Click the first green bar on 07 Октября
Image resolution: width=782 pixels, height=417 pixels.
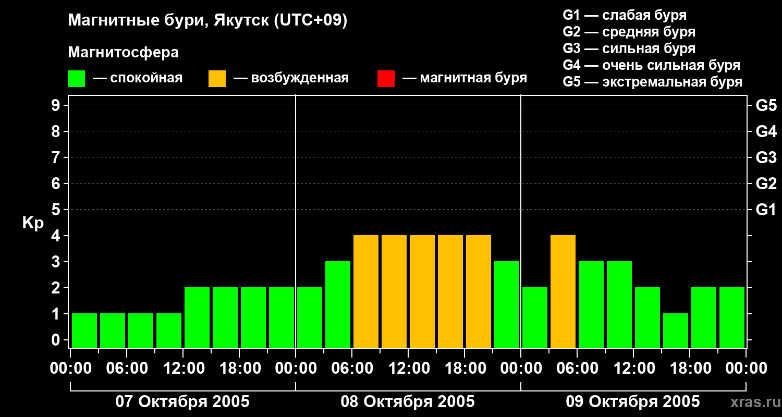click(84, 330)
